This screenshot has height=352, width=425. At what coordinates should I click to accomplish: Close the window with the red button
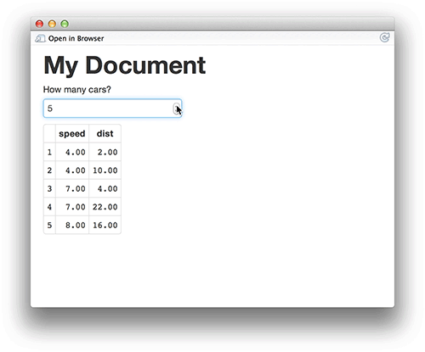tap(39, 24)
